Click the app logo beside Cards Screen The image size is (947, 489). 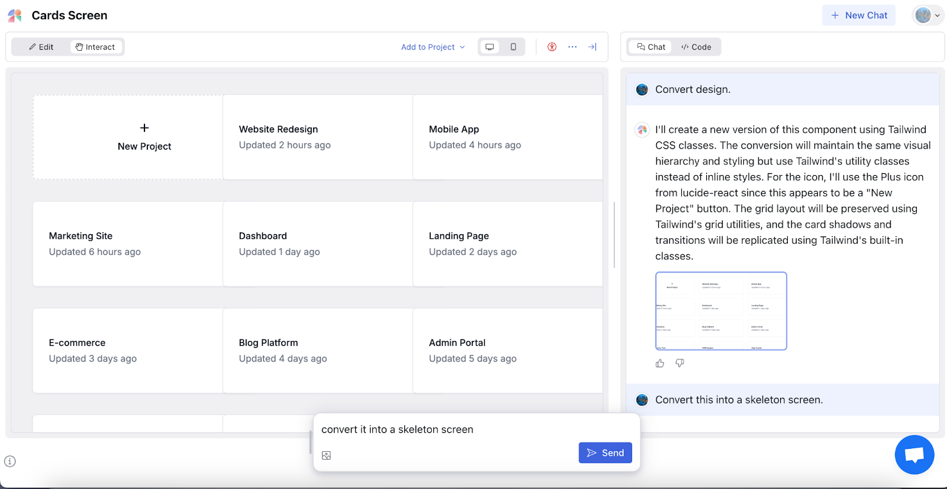coord(15,15)
